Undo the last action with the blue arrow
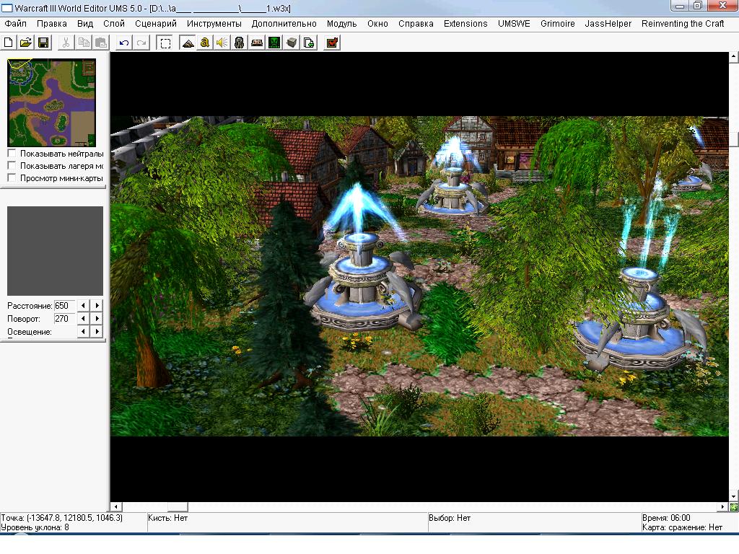The height and width of the screenshot is (554, 739). 124,43
